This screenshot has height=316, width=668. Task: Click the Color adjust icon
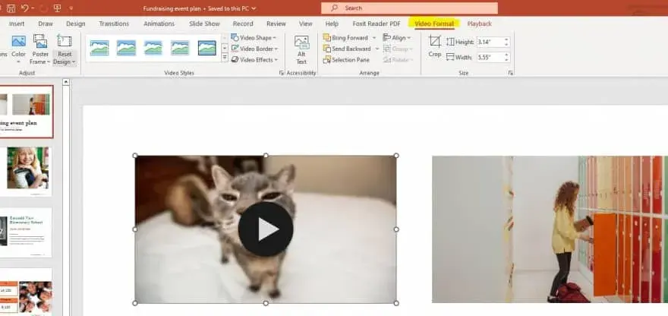[19, 41]
